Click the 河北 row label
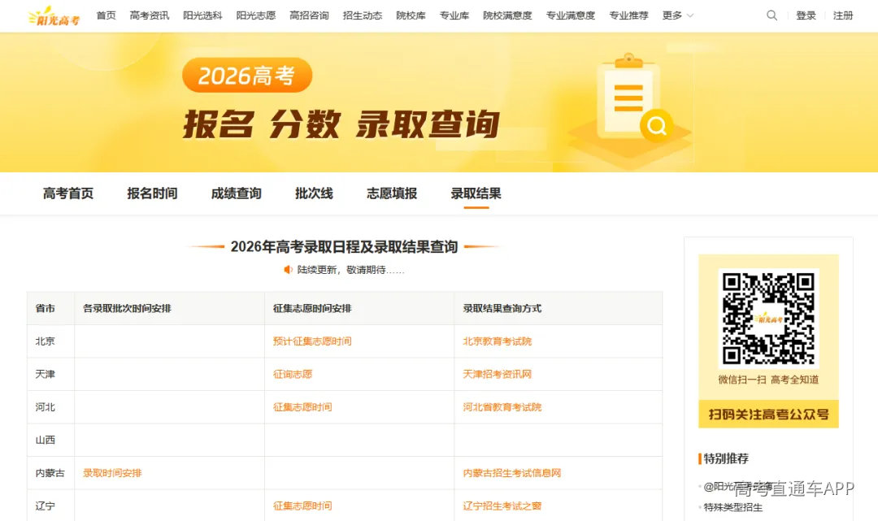This screenshot has height=521, width=878. (46, 407)
